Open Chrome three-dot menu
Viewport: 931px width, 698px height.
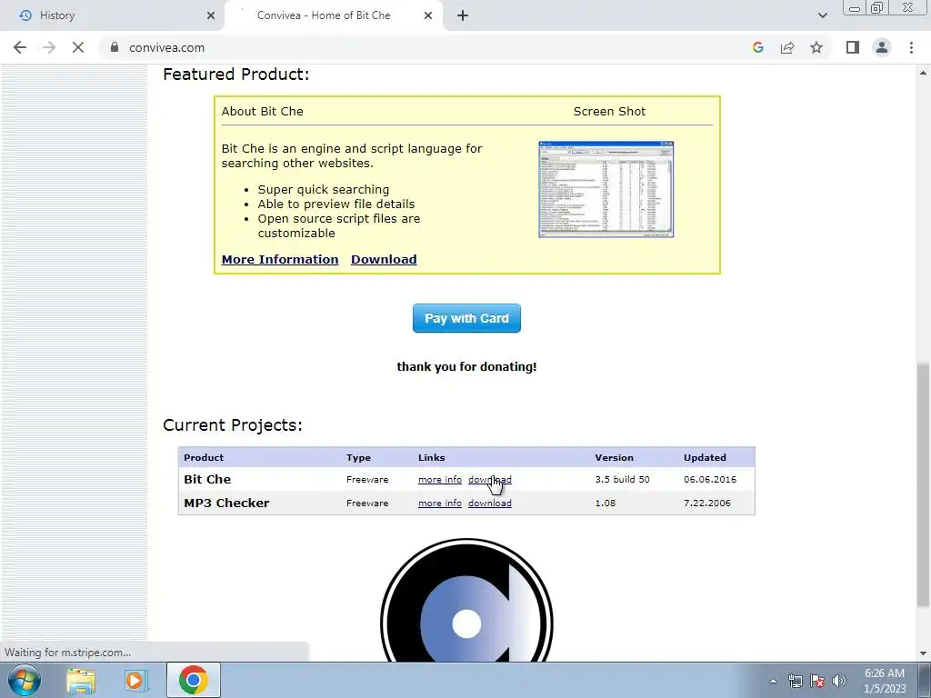pos(911,47)
